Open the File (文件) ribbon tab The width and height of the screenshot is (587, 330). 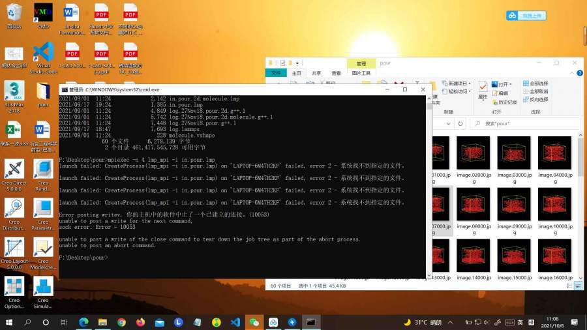point(276,74)
